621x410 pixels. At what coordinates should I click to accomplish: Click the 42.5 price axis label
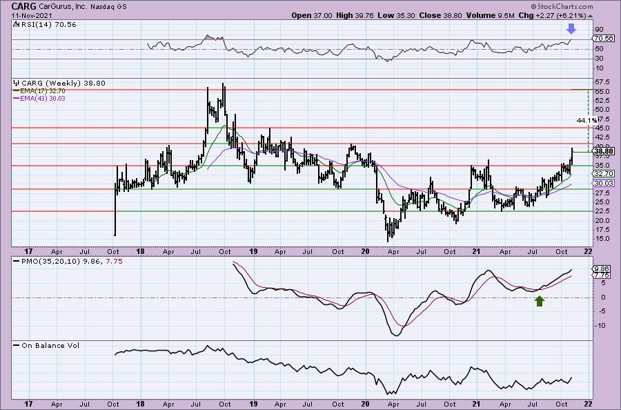coord(602,137)
